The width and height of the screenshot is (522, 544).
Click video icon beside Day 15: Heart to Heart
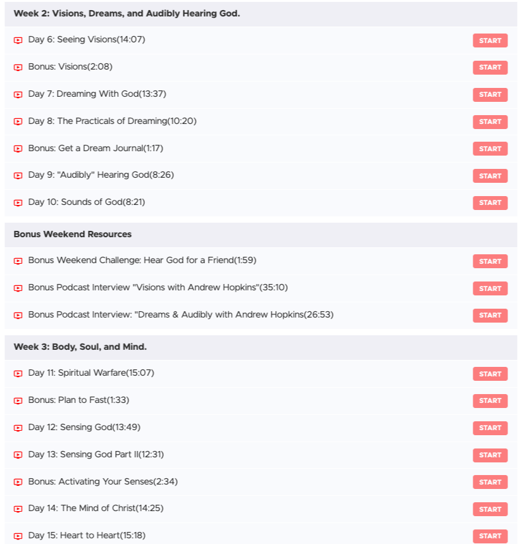[x=18, y=536]
